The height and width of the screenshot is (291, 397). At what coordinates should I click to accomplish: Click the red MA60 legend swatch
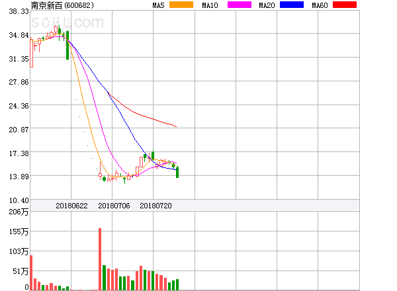(x=345, y=5)
